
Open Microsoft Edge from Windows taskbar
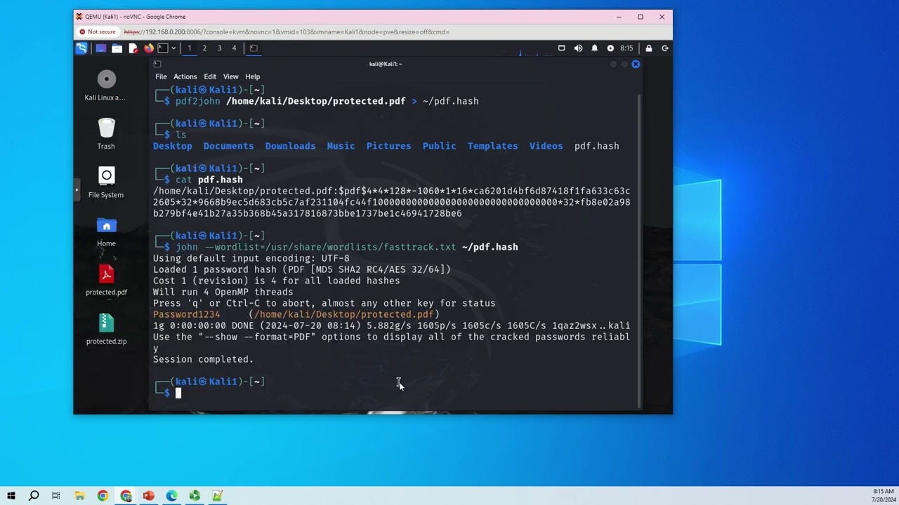(171, 496)
